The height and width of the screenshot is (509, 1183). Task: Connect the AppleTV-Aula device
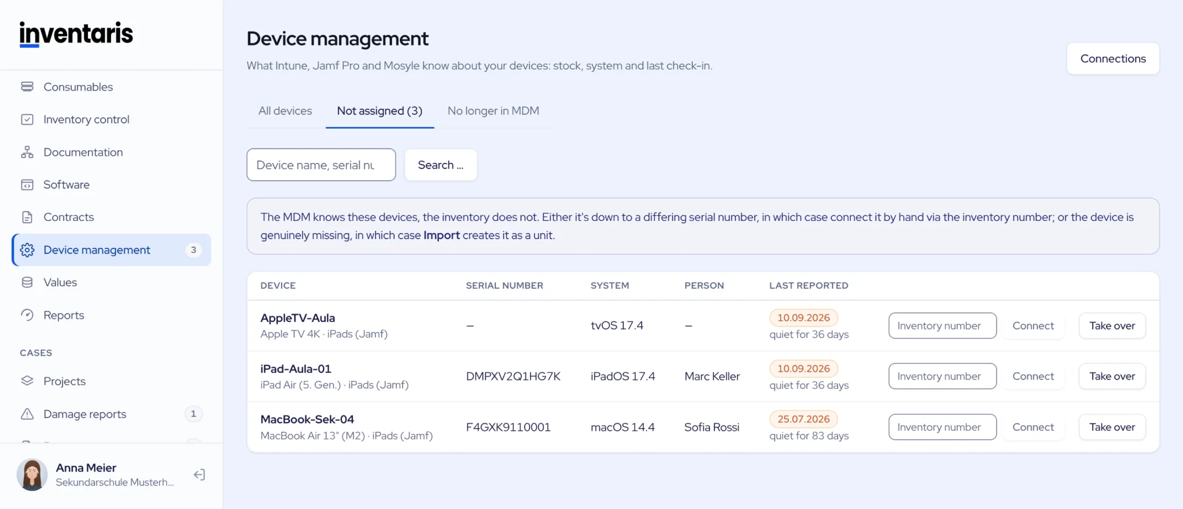point(1033,326)
